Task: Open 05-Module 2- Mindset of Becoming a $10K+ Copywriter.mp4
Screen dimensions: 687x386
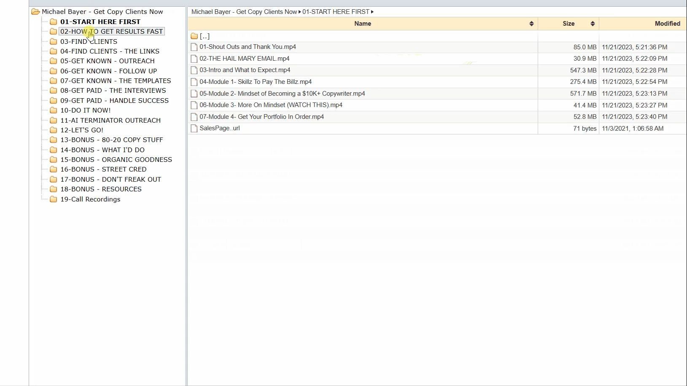Action: pyautogui.click(x=282, y=94)
